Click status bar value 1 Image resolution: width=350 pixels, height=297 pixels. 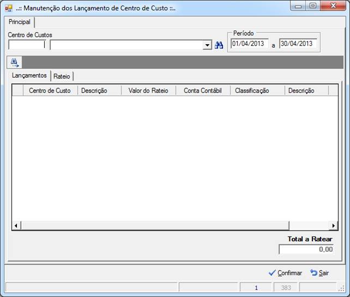pyautogui.click(x=256, y=288)
